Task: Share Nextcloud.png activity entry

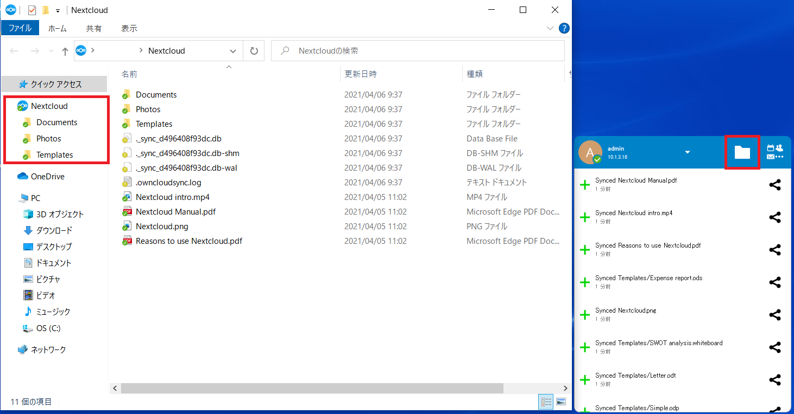Action: (775, 315)
